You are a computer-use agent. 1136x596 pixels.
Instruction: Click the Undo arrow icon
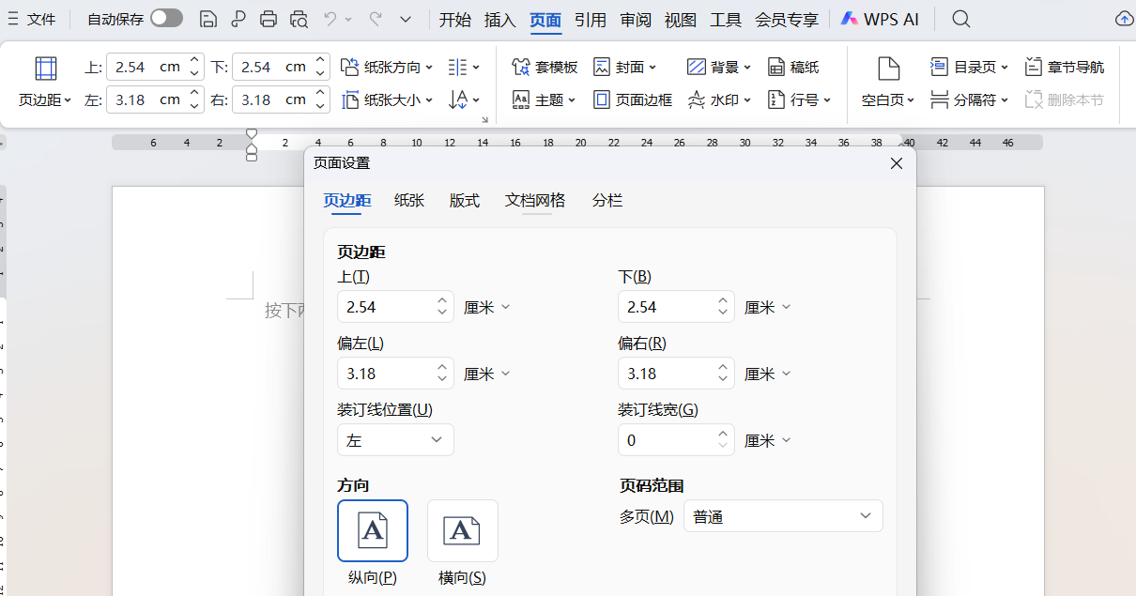click(x=330, y=19)
